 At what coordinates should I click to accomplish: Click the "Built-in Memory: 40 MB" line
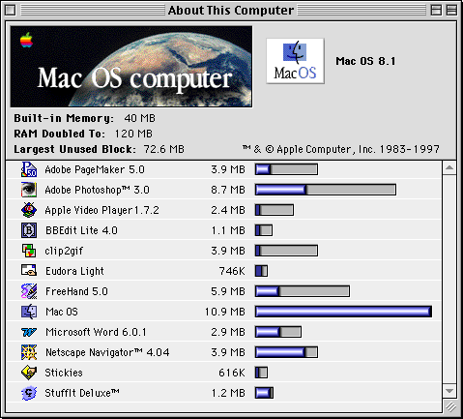(x=84, y=118)
